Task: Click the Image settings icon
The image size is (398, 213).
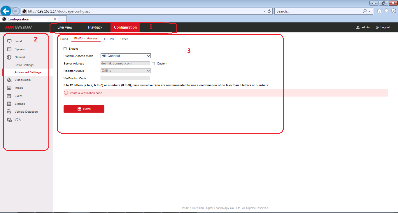Action: coord(9,88)
